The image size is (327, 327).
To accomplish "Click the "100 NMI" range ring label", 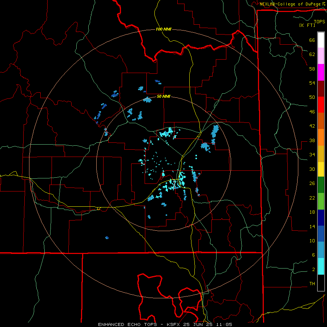I will 163,29.
